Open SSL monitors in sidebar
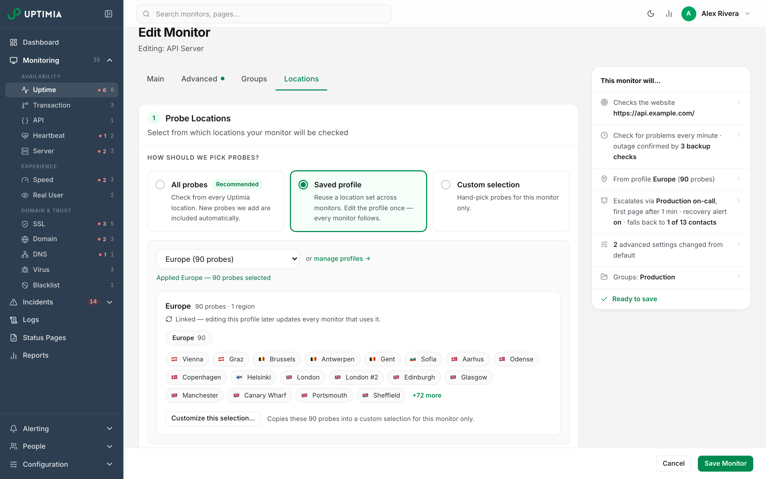This screenshot has height=479, width=766. 62,224
